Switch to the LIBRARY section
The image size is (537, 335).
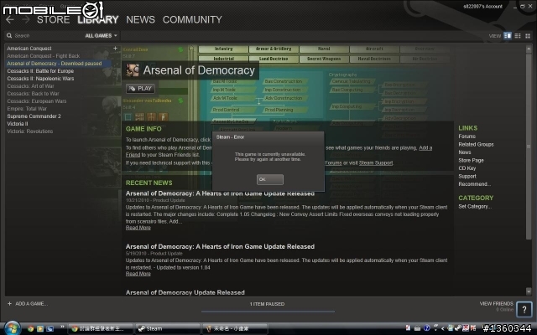click(x=98, y=20)
